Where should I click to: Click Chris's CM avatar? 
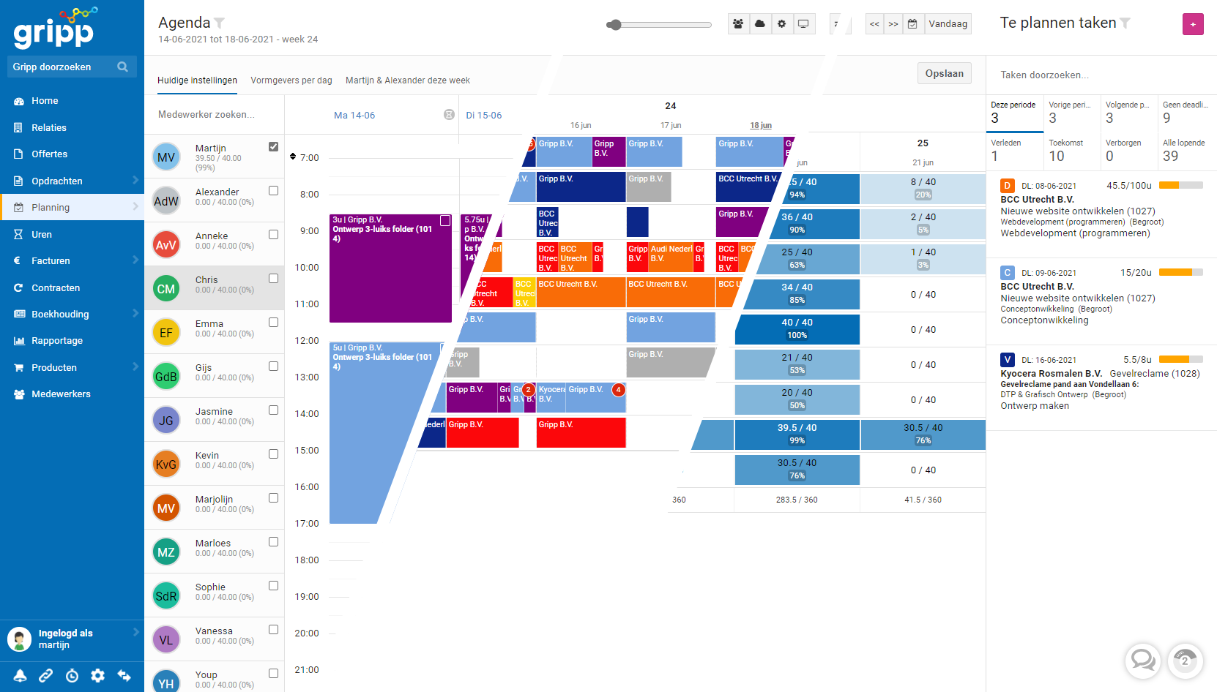click(166, 289)
